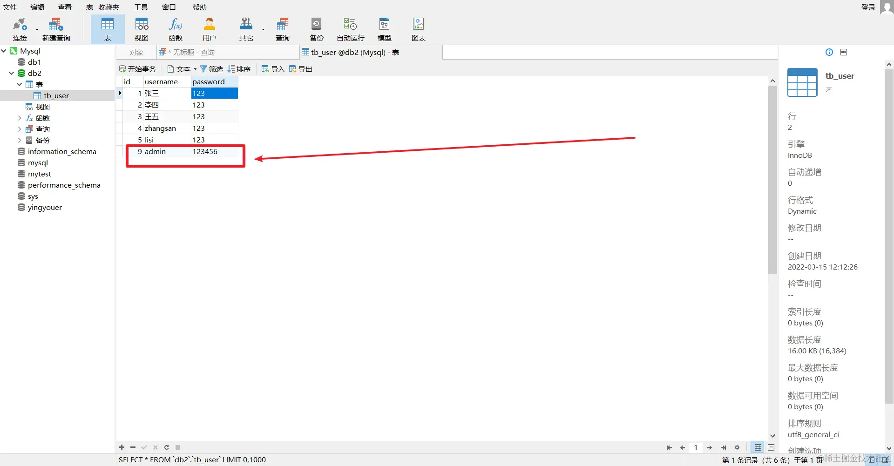Open the 其它 dropdown arrow
Image resolution: width=894 pixels, height=466 pixels.
263,29
